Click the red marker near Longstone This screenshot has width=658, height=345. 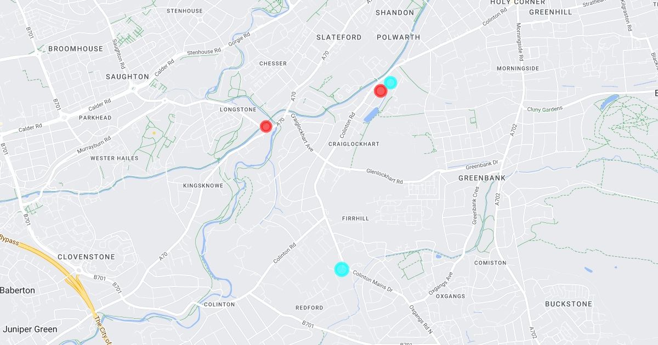pos(266,127)
